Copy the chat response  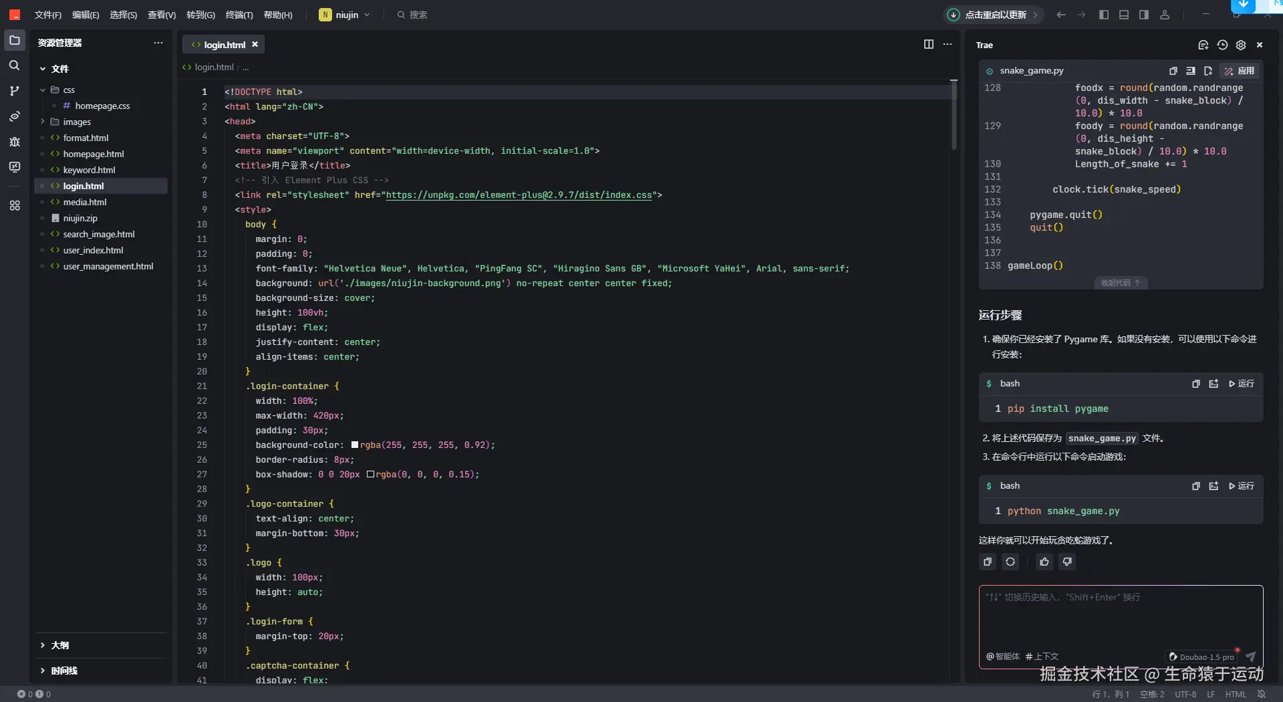[988, 562]
